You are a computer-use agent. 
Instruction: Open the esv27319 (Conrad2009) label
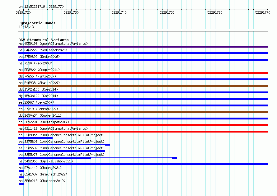tap(38, 109)
